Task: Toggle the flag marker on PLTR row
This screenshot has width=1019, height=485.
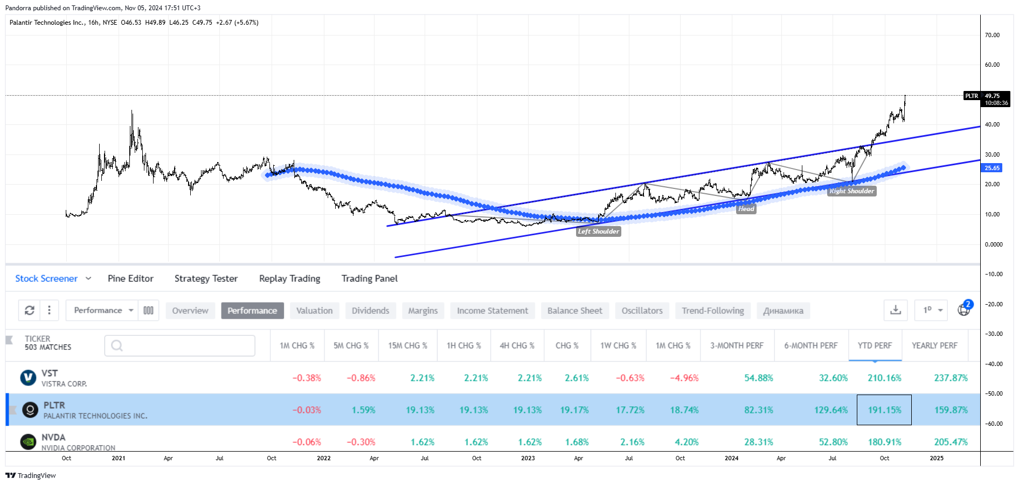Action: [x=13, y=410]
